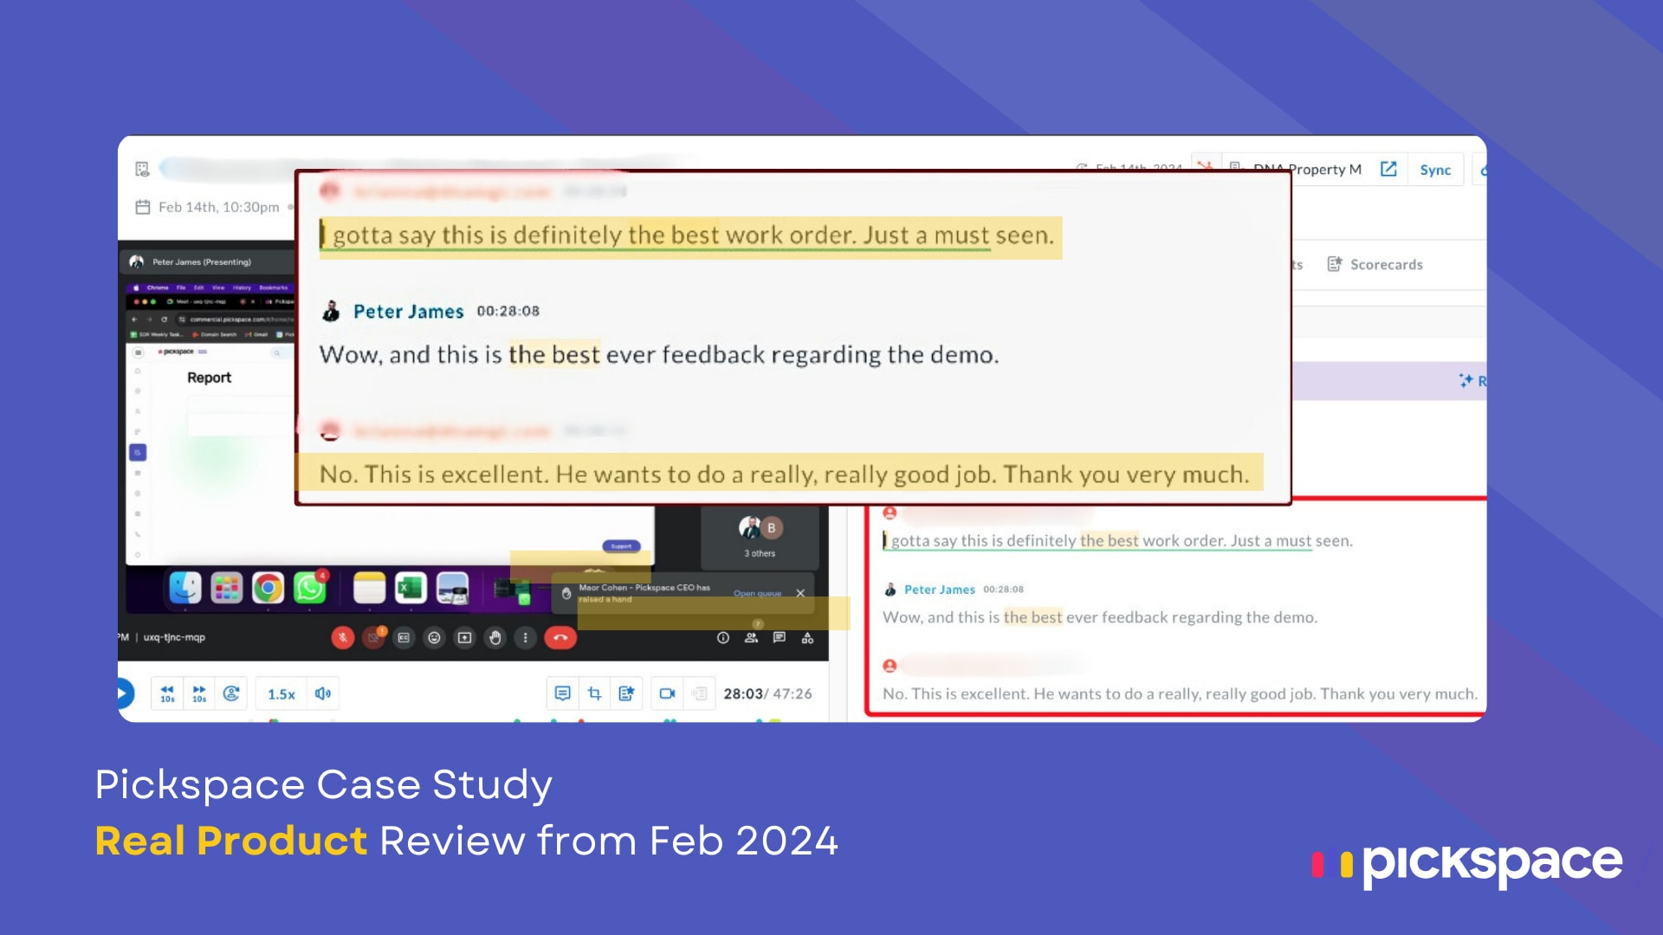The height and width of the screenshot is (935, 1663).
Task: Mute microphone in the meeting bar
Action: tap(343, 638)
